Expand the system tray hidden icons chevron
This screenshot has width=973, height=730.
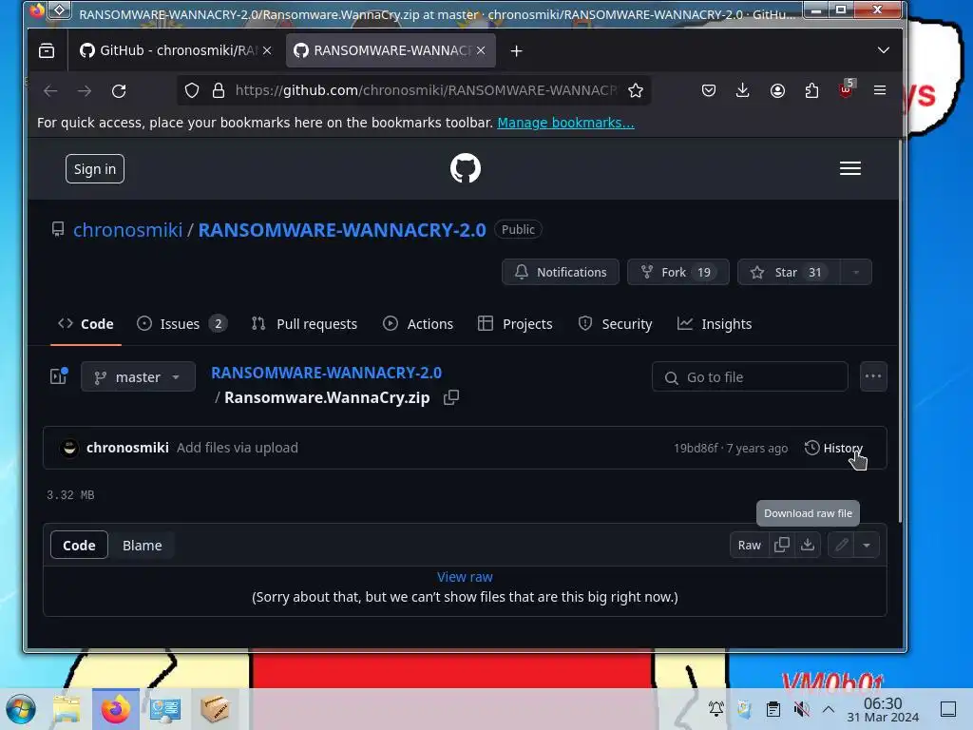829,709
